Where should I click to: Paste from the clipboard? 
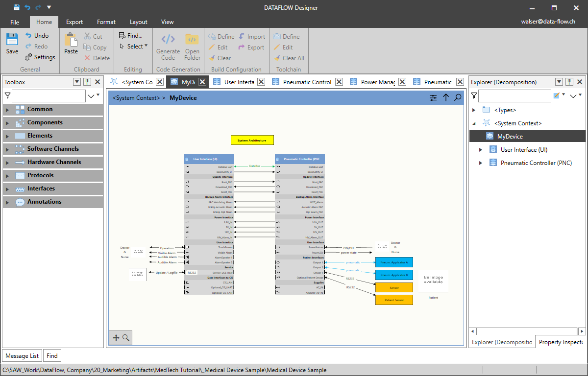tap(71, 44)
